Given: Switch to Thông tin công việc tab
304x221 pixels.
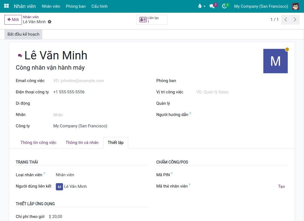Looking at the screenshot, I should 38,143.
